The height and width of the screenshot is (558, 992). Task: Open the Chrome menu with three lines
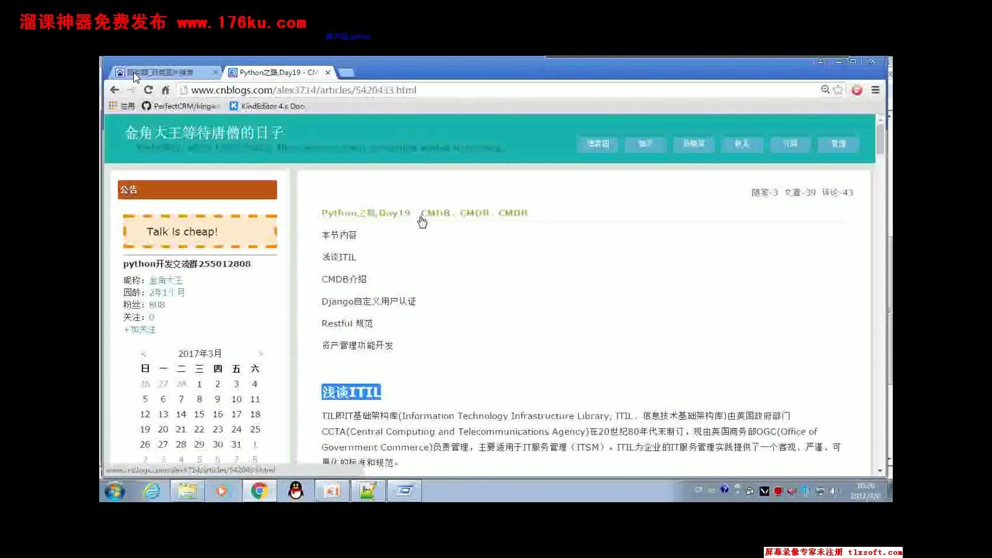[876, 89]
